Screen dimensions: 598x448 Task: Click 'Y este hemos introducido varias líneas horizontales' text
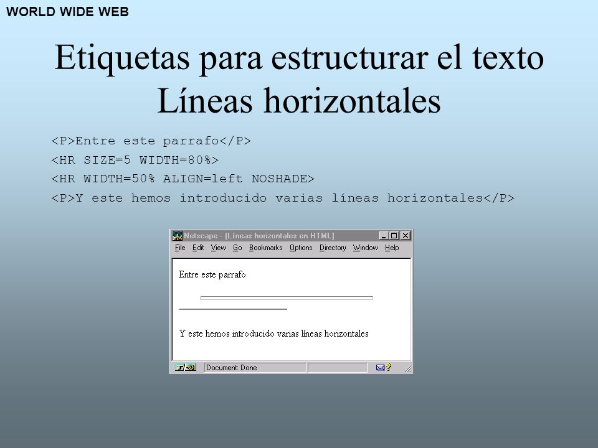pos(274,334)
